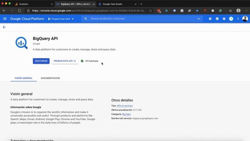Click the Visión general section heading

click(21, 94)
